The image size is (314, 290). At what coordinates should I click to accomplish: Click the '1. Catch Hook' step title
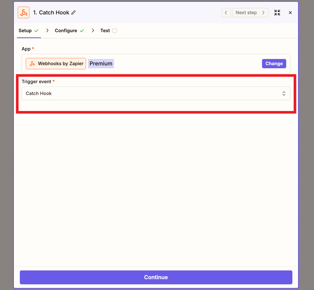(51, 13)
